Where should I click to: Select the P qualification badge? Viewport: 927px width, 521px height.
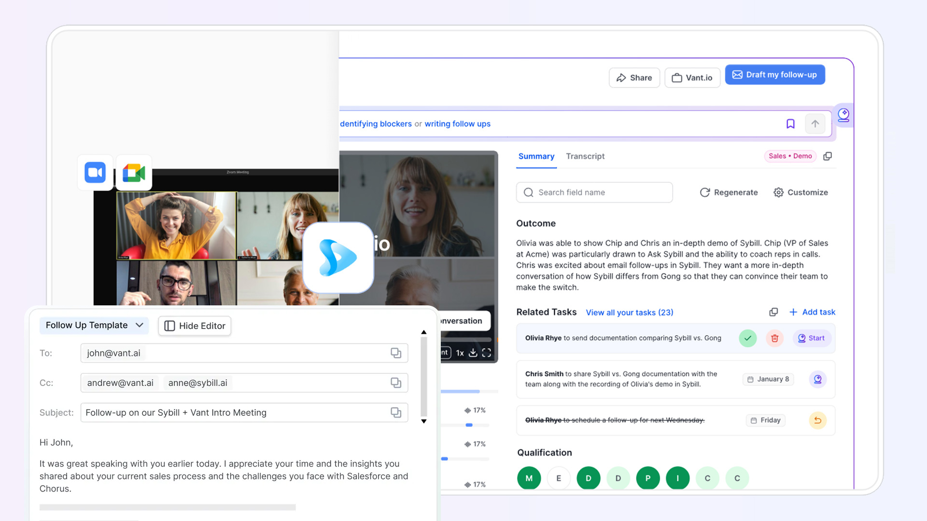coord(648,478)
